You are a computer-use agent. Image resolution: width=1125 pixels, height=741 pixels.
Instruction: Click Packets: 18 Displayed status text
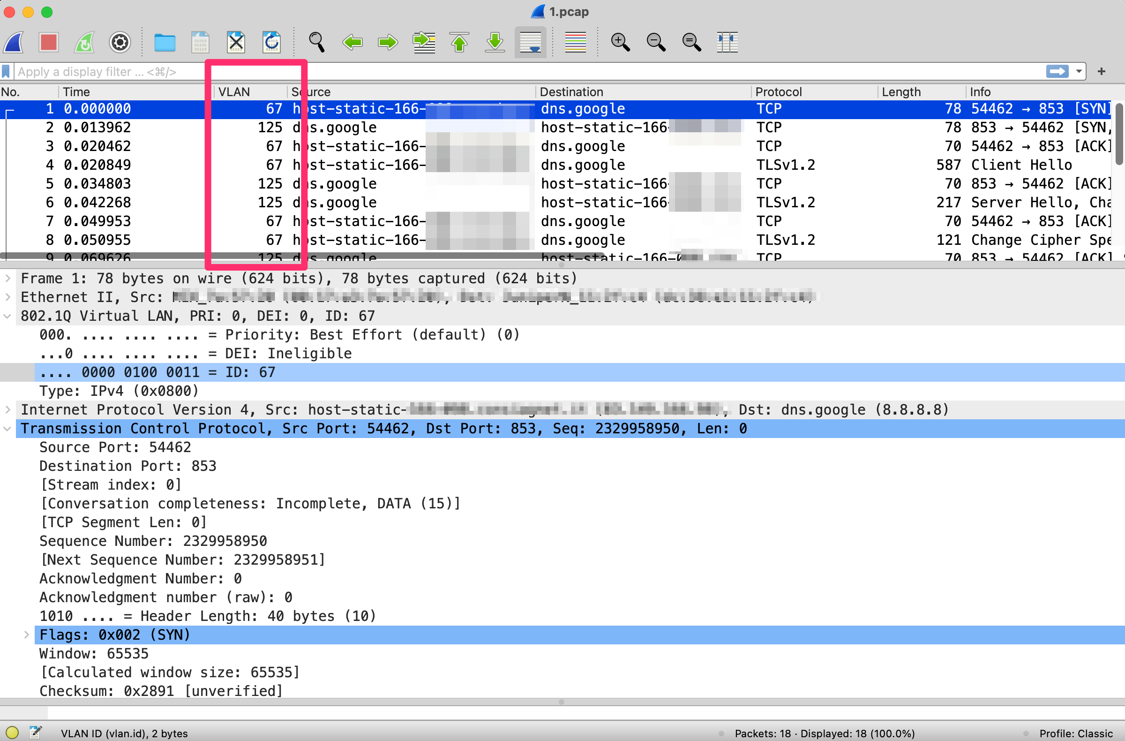[x=825, y=733]
